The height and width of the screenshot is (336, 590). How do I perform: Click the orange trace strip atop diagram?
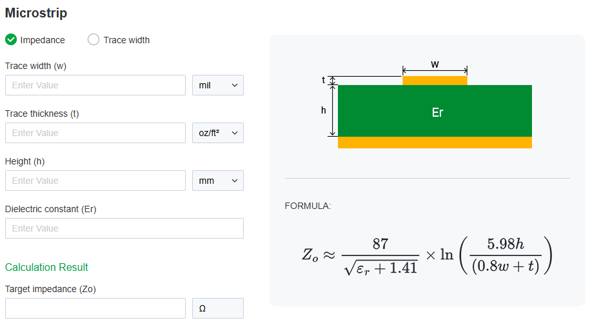435,81
